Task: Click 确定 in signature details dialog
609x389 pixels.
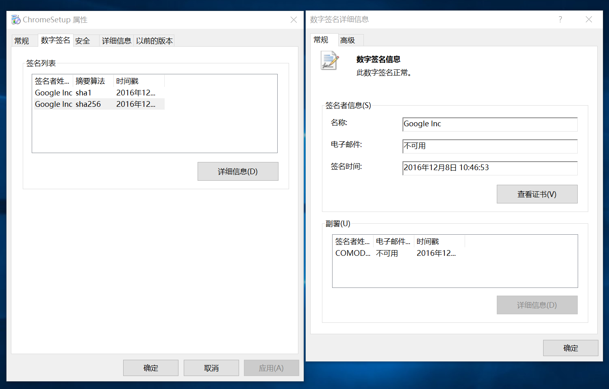Action: 571,348
